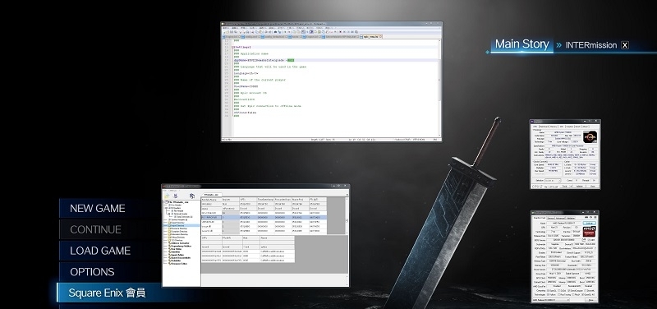The image size is (657, 309).
Task: Launch Dependency Walker tool icon in tree
Action: 170,246
